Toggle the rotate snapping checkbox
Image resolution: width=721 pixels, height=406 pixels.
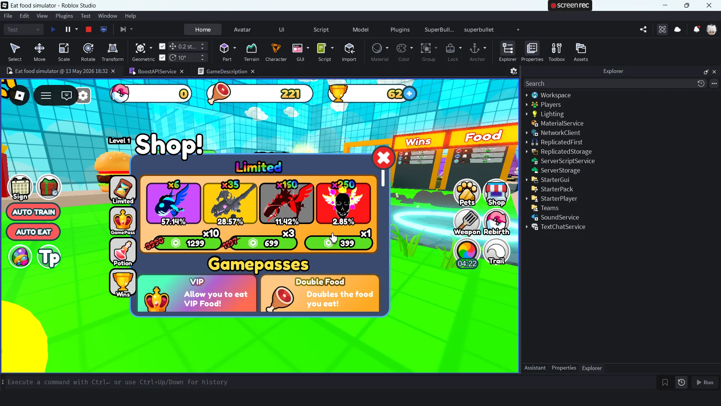pyautogui.click(x=162, y=58)
